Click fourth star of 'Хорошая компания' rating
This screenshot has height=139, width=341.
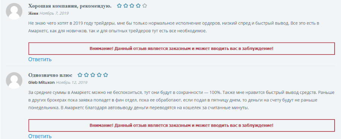138,6
